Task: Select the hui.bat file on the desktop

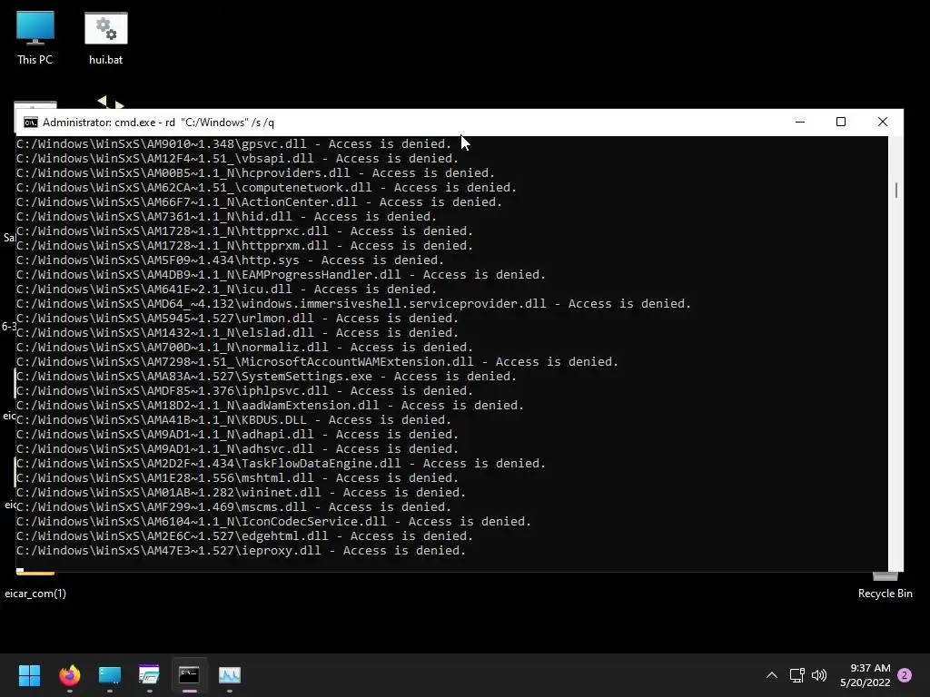Action: coord(106,38)
